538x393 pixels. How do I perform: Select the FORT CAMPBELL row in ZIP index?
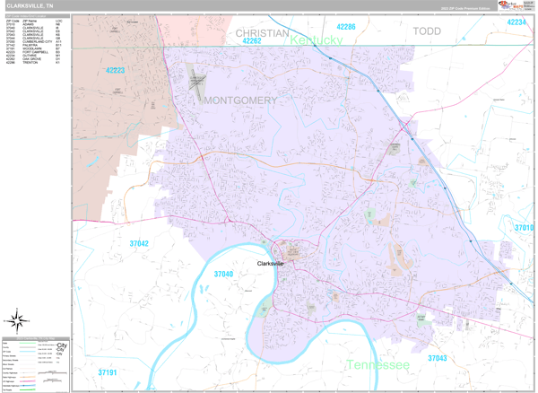click(34, 52)
